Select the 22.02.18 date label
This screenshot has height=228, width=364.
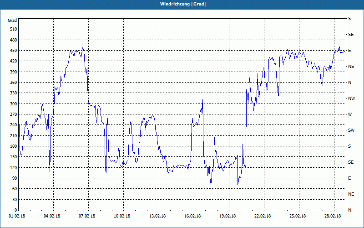(263, 216)
